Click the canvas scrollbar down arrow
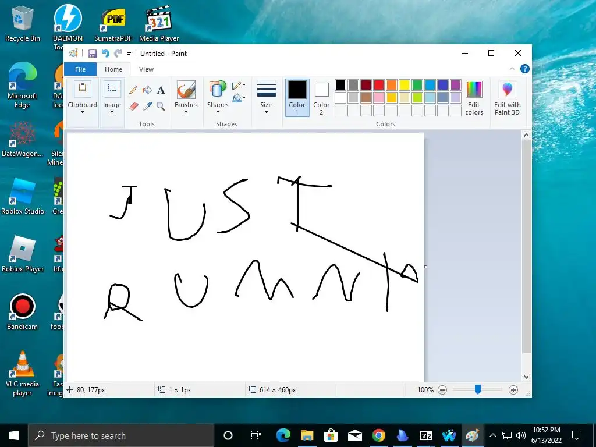 tap(526, 377)
